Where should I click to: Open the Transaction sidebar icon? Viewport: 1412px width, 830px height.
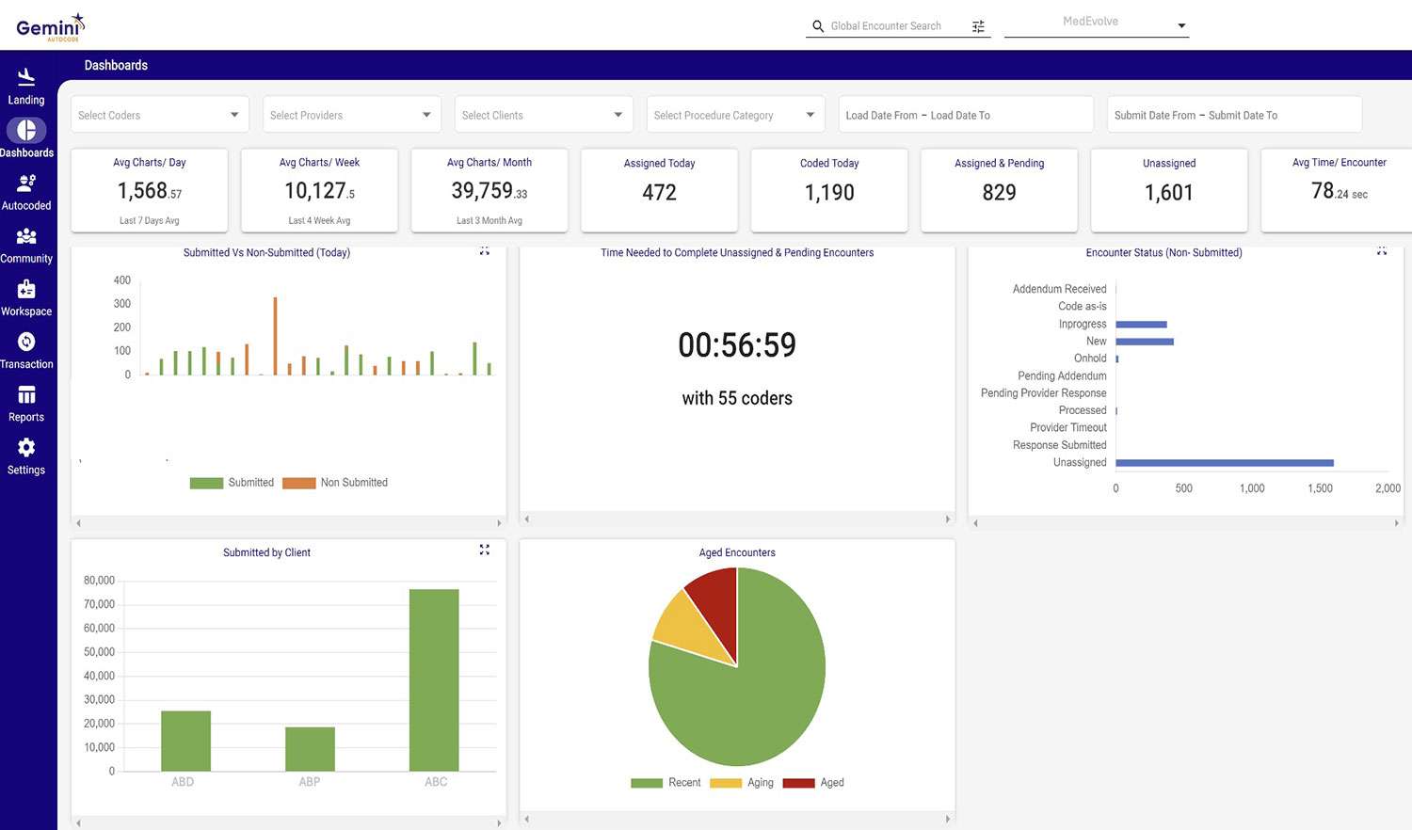(26, 342)
